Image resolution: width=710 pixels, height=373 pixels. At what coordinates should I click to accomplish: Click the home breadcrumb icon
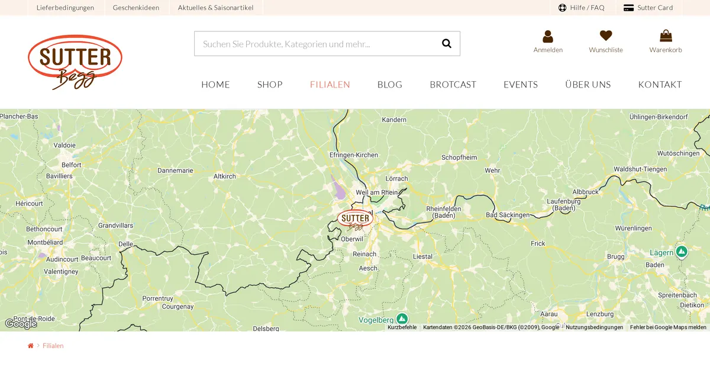coord(31,346)
